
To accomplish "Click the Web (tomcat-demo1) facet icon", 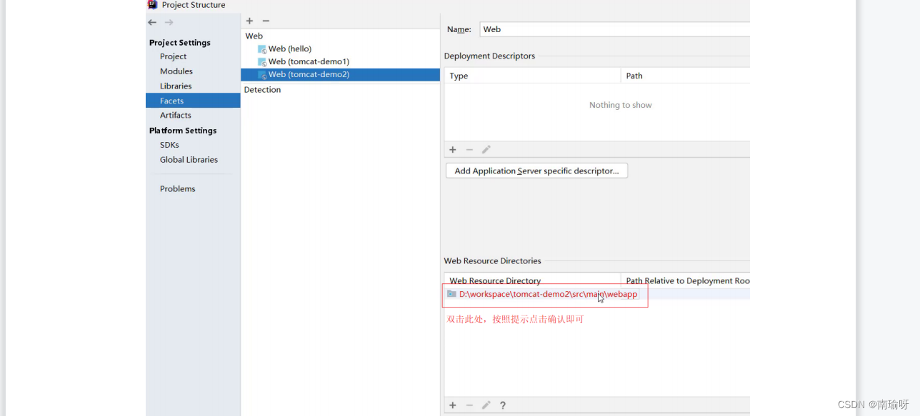I will 262,62.
